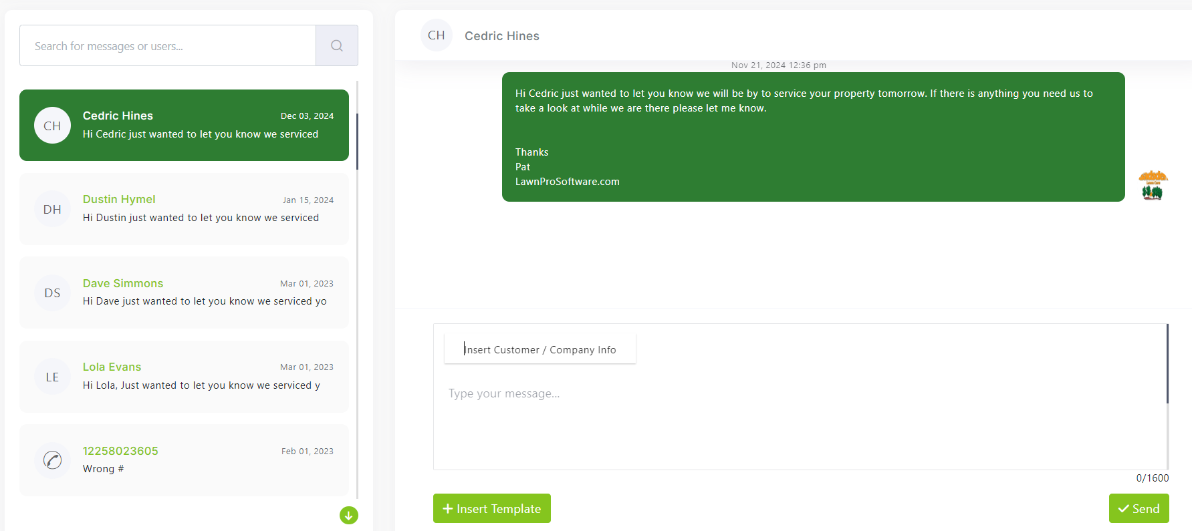The height and width of the screenshot is (531, 1192).
Task: Click the sent green message bubble
Action: 814,137
